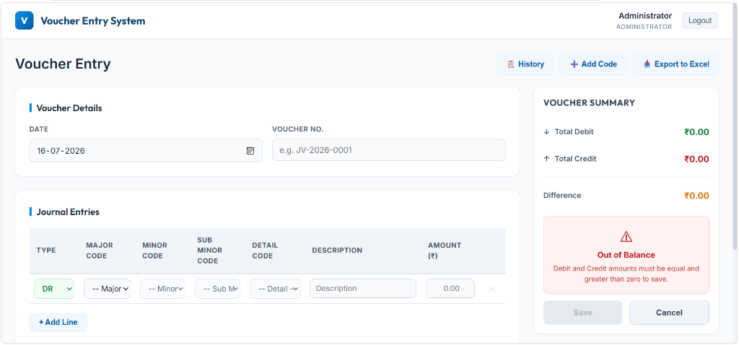Image resolution: width=739 pixels, height=345 pixels.
Task: Open the Detail code dropdown
Action: (275, 289)
